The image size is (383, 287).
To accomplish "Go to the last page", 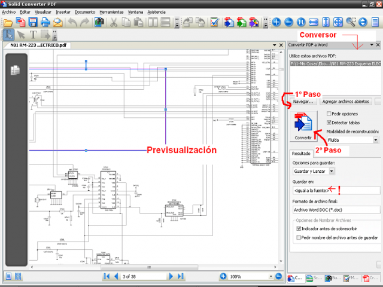I will [x=181, y=276].
